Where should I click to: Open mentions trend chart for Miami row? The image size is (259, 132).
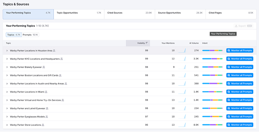tap(182, 92)
